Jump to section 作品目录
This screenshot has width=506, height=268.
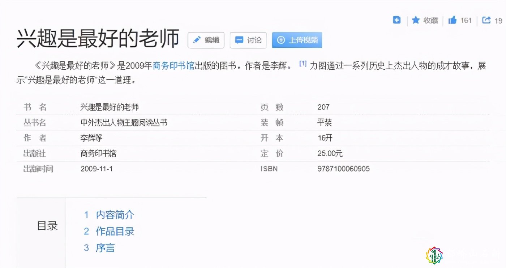pos(115,231)
